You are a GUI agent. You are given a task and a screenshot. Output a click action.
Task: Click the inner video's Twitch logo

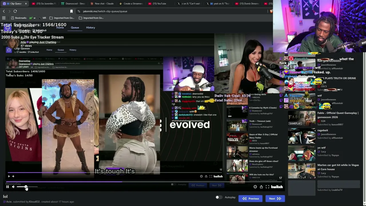coord(218,177)
